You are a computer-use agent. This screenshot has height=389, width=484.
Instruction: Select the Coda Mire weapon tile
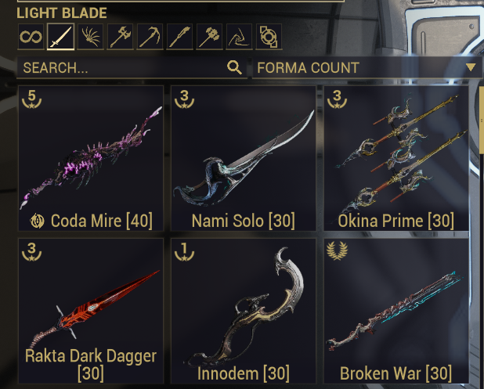[91, 158]
